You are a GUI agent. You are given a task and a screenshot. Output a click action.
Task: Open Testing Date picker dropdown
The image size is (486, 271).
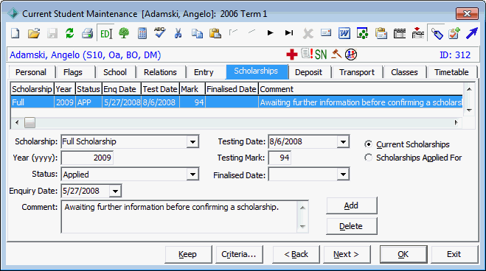coord(343,141)
